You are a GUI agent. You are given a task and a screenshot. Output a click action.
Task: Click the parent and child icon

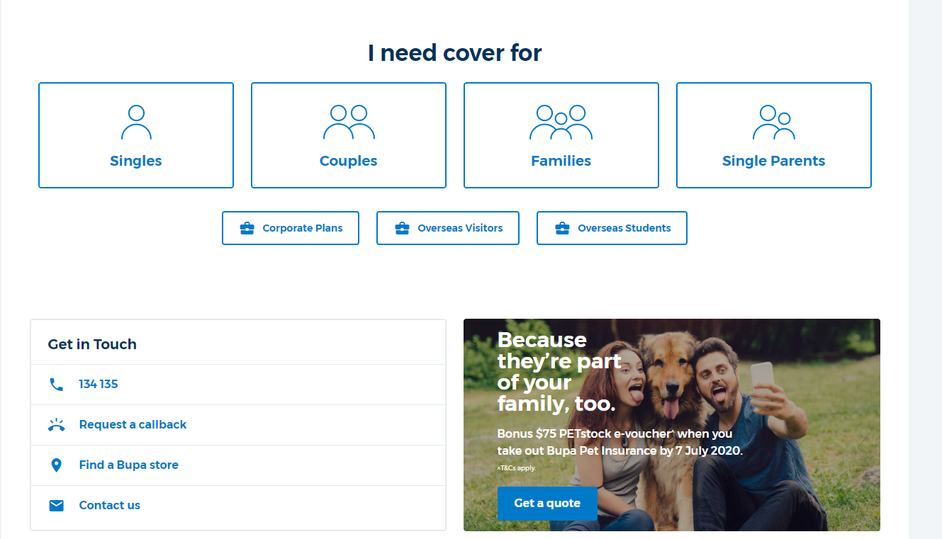[773, 123]
